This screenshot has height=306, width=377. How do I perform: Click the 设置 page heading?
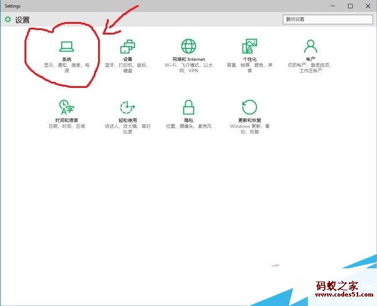click(x=23, y=19)
